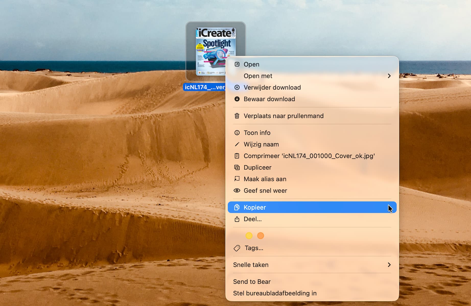Image resolution: width=471 pixels, height=306 pixels.
Task: Click the pencil icon for Wijzig naam
Action: [x=237, y=144]
